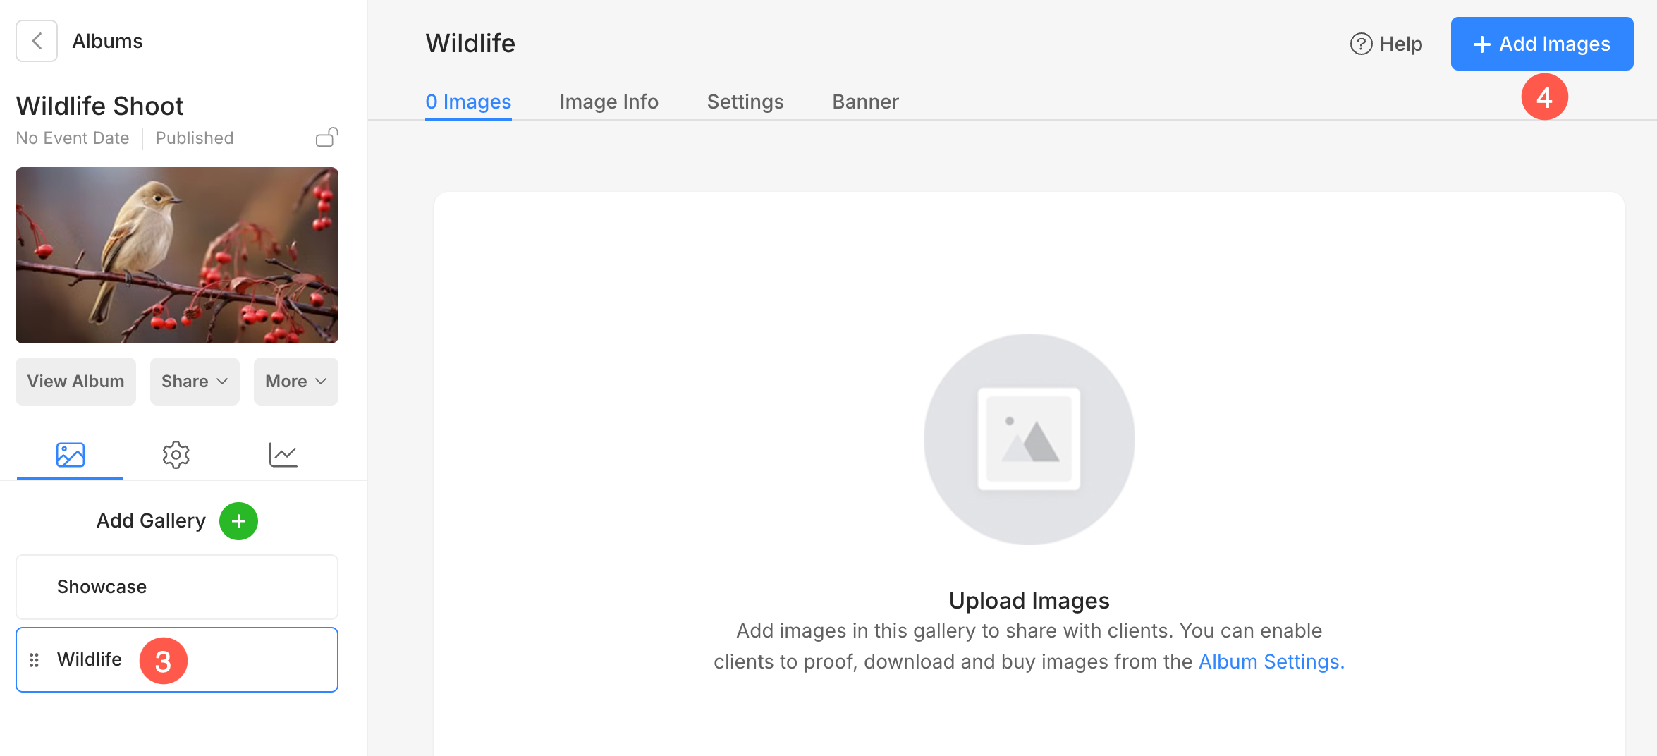The image size is (1657, 756).
Task: Follow the Album Settings link
Action: click(x=1271, y=661)
